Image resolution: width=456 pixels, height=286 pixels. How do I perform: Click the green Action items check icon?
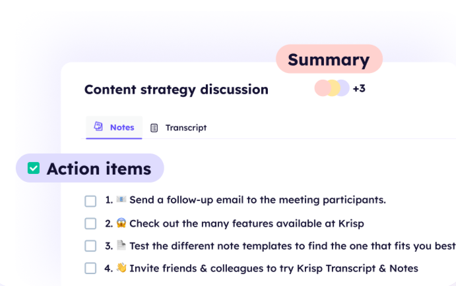coord(34,169)
